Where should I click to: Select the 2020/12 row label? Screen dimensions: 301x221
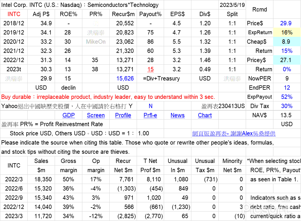point(14,42)
